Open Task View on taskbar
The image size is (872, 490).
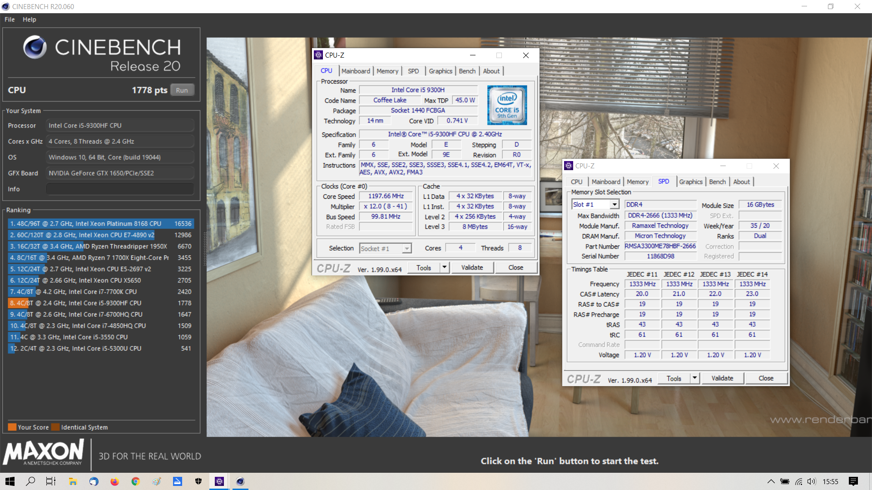tap(51, 481)
